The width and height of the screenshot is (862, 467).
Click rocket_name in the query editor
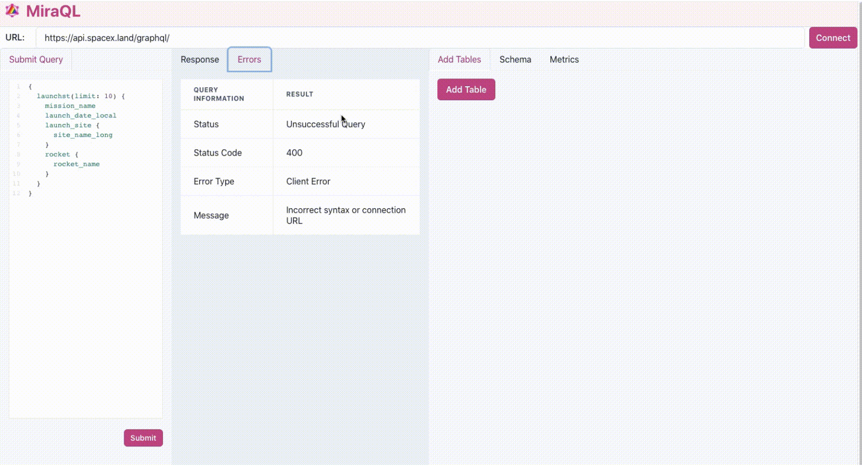pos(77,164)
